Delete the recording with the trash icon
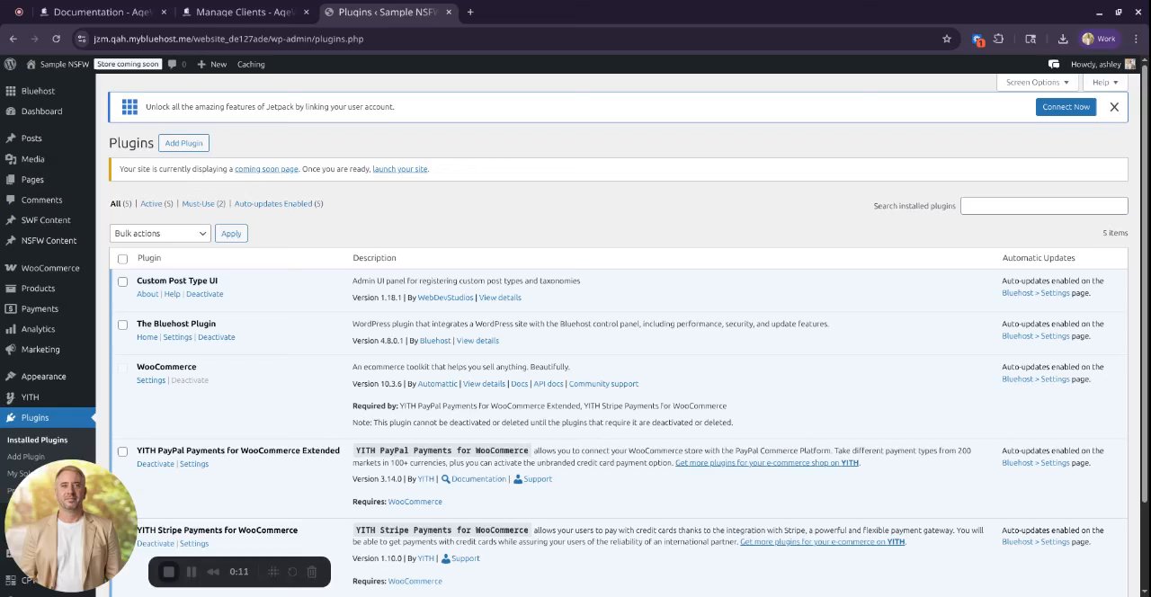Image resolution: width=1151 pixels, height=597 pixels. pyautogui.click(x=312, y=572)
